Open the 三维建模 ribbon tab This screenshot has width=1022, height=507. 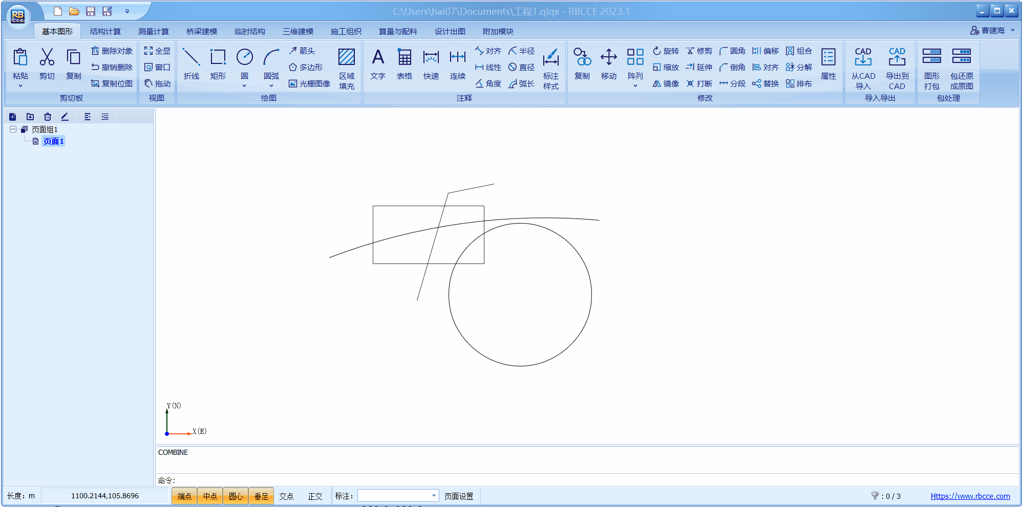pyautogui.click(x=297, y=31)
